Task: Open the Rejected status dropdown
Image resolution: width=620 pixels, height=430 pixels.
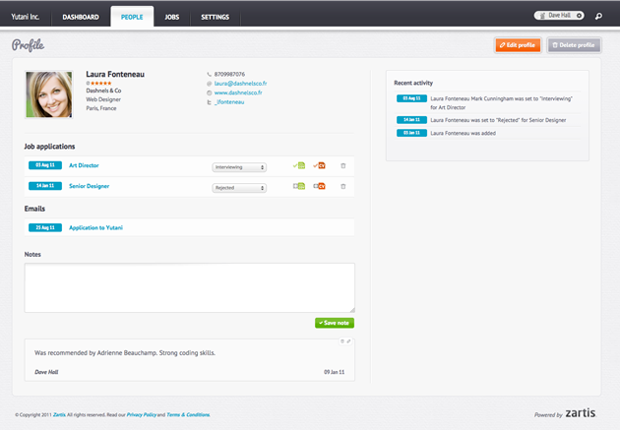Action: pyautogui.click(x=239, y=187)
